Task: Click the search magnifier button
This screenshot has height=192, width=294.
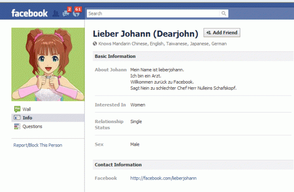Action: (224, 13)
